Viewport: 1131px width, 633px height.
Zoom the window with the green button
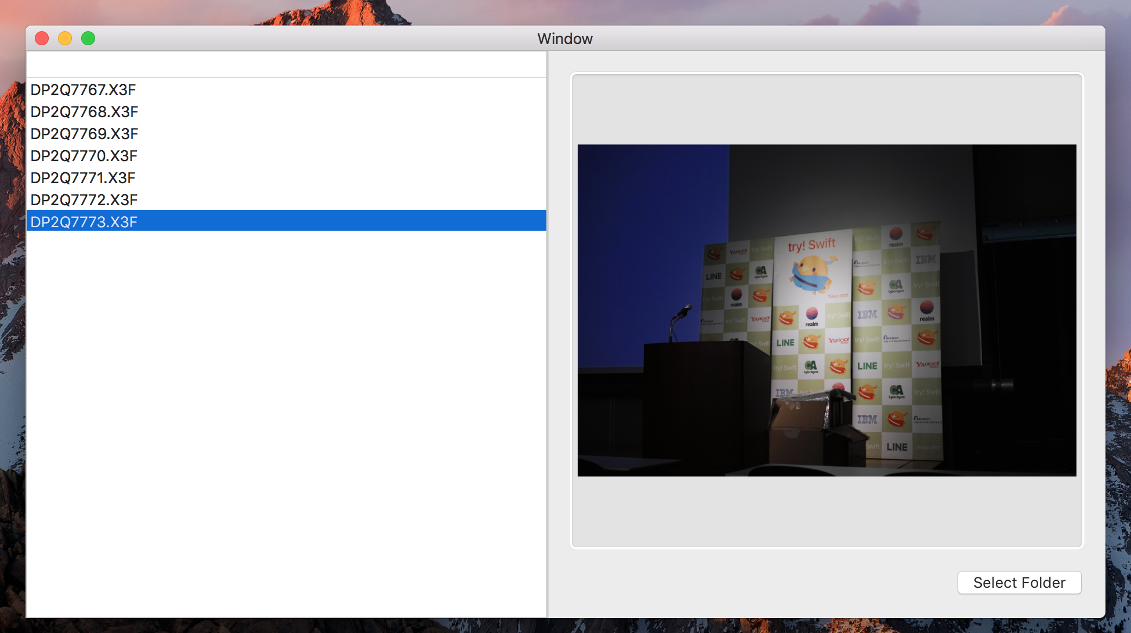tap(88, 38)
